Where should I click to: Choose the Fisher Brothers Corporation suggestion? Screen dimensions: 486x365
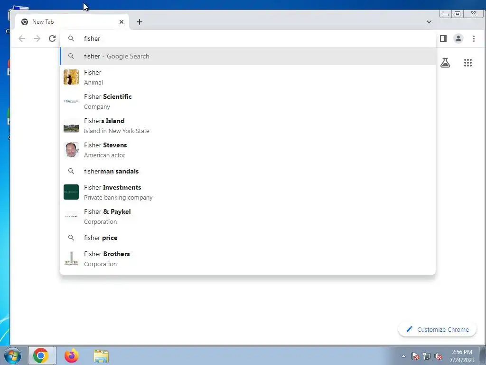click(x=248, y=259)
